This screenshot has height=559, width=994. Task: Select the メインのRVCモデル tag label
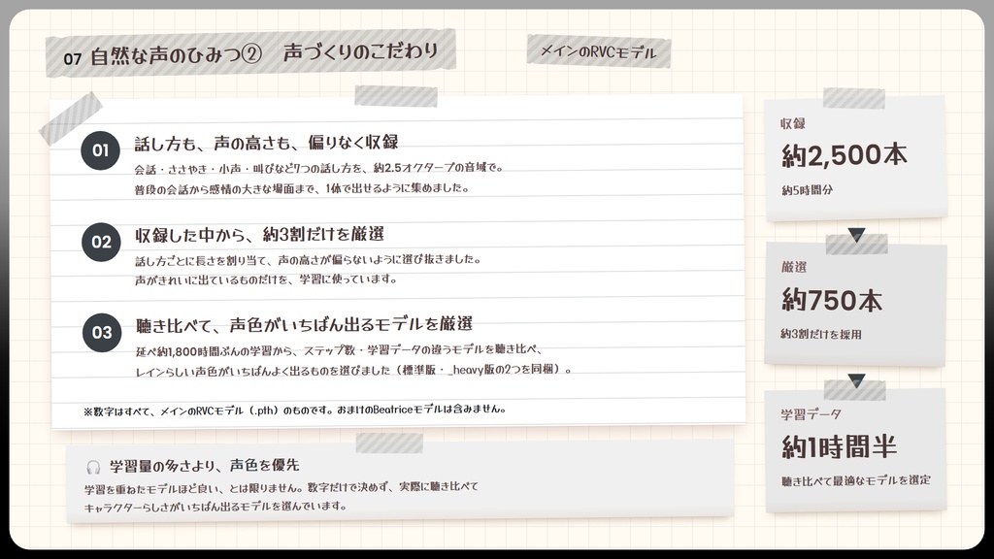click(x=598, y=52)
